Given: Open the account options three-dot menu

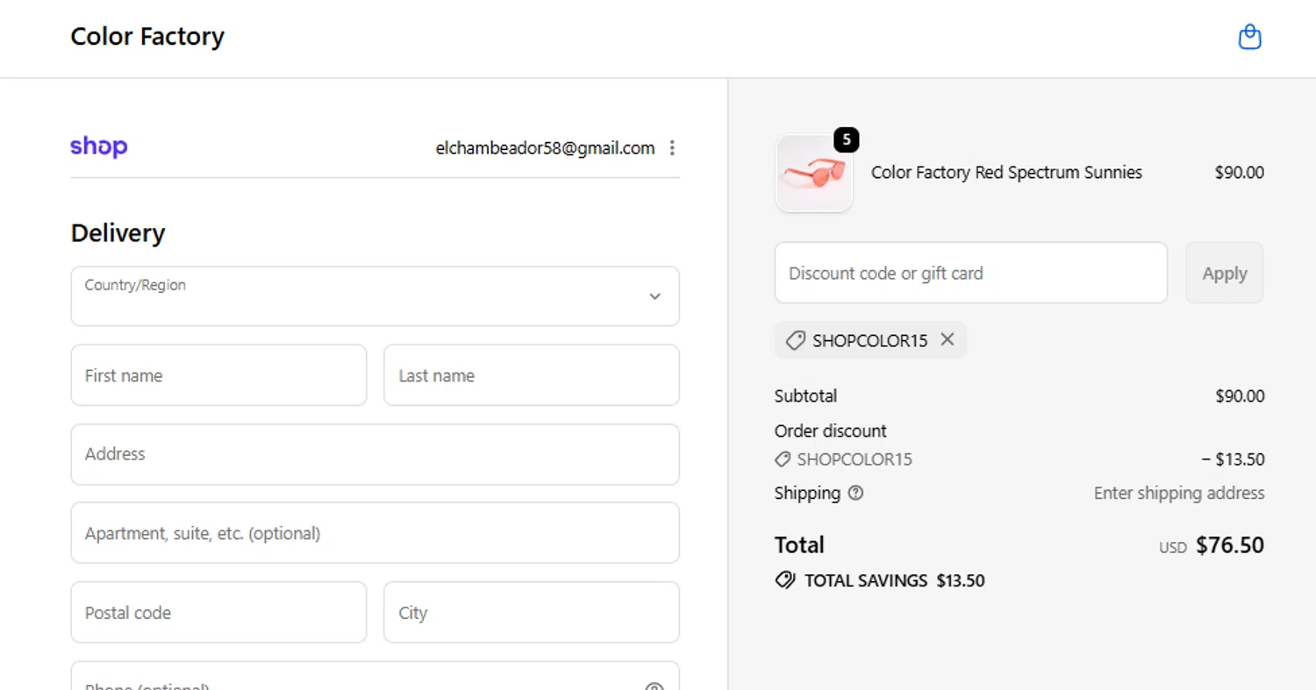Looking at the screenshot, I should click(672, 148).
